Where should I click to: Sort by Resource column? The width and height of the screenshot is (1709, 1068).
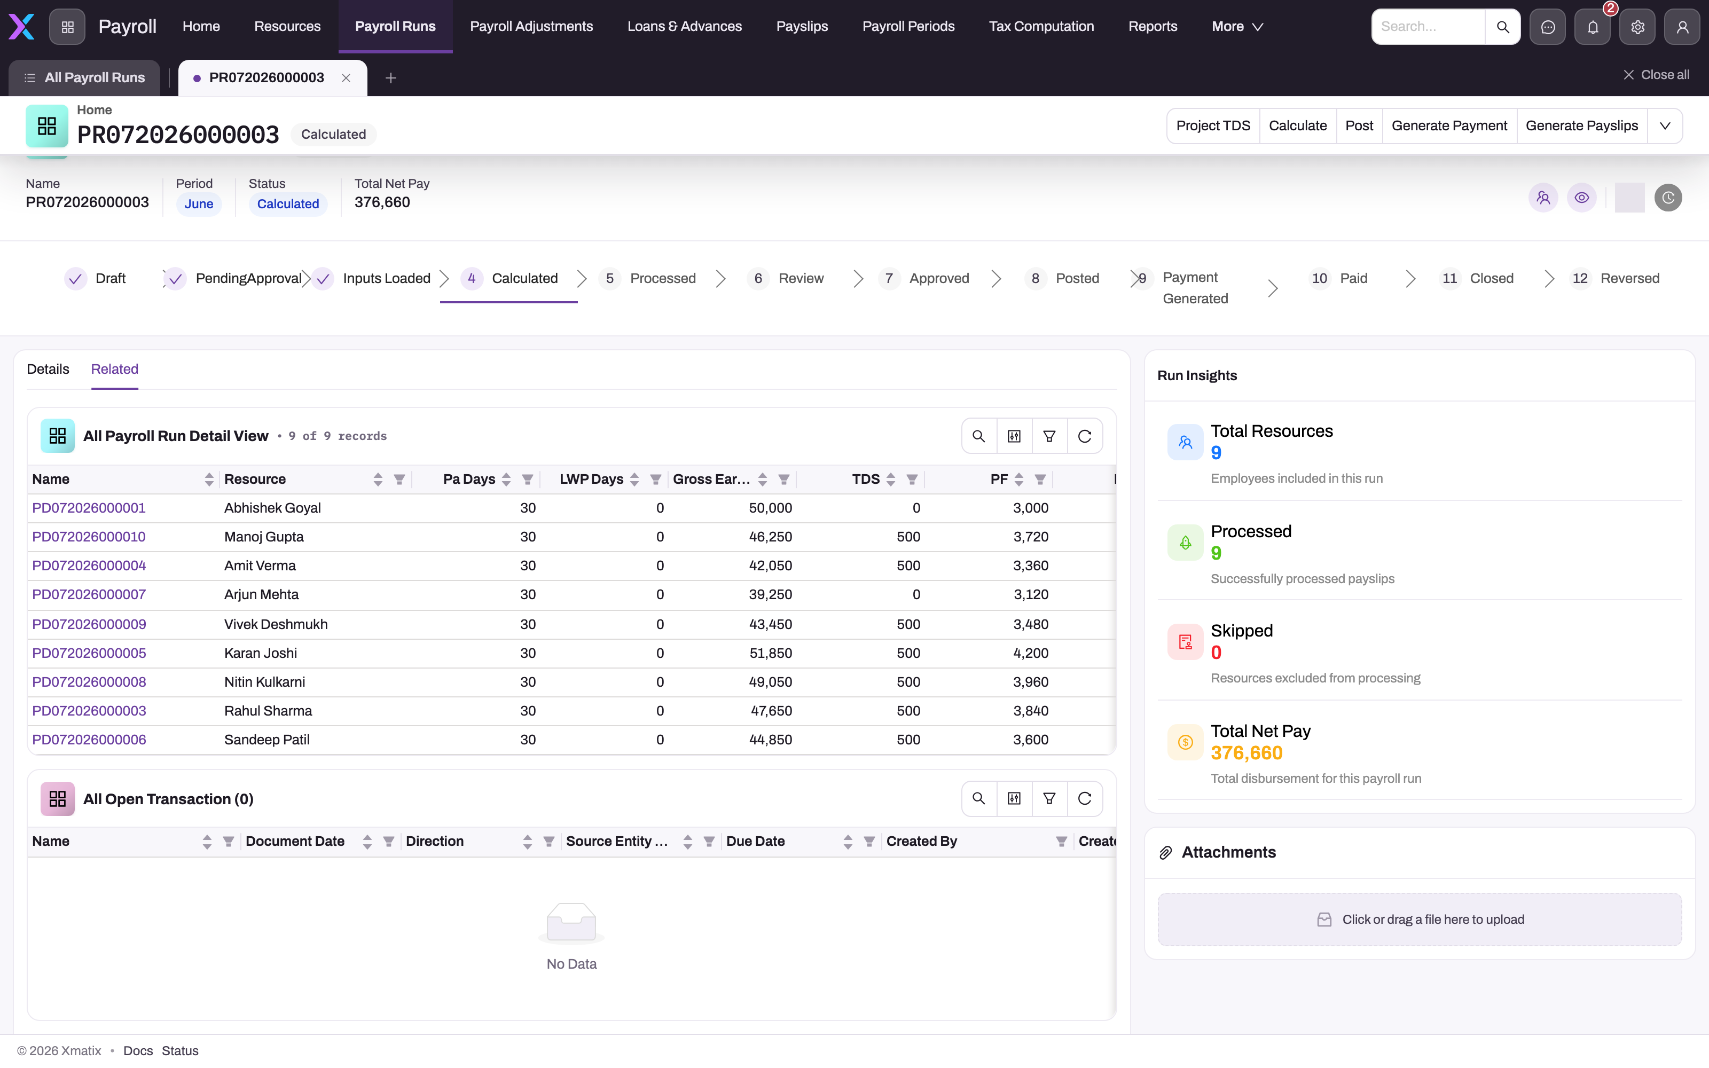[x=378, y=480]
